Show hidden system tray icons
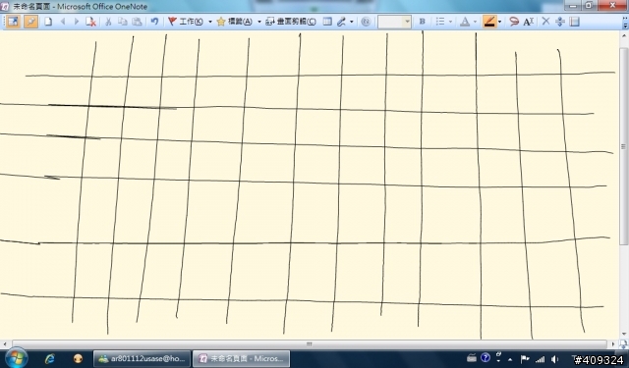The width and height of the screenshot is (629, 368). tap(510, 359)
